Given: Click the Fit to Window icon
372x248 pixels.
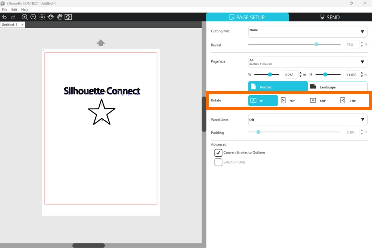Looking at the screenshot, I should 68,17.
